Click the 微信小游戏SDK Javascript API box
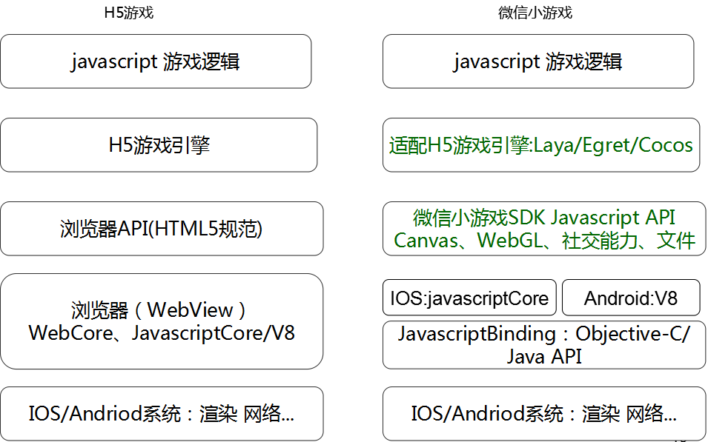This screenshot has width=708, height=442. click(544, 229)
